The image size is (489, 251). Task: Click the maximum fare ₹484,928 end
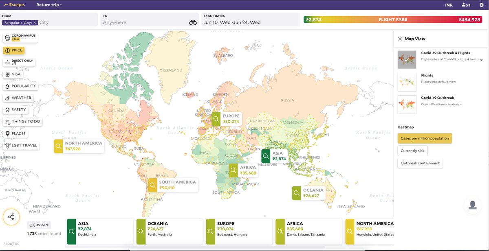[x=469, y=20]
